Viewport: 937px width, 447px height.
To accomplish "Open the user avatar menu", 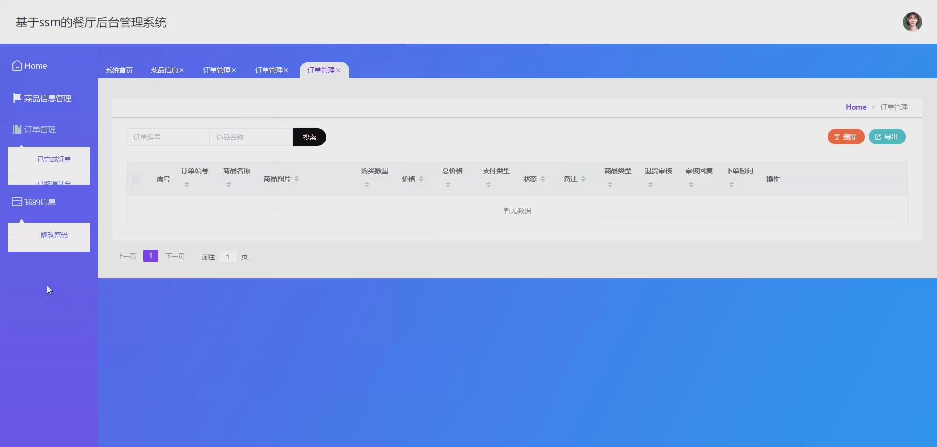I will coord(912,22).
